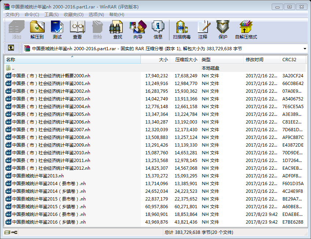Viewport: 311px width, 239px height.
Task: Click the drive icon in status bar
Action: (x=7, y=232)
